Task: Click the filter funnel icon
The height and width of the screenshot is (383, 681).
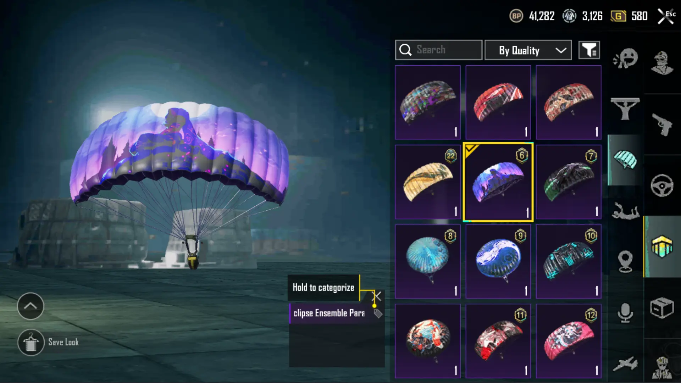Action: click(x=589, y=50)
